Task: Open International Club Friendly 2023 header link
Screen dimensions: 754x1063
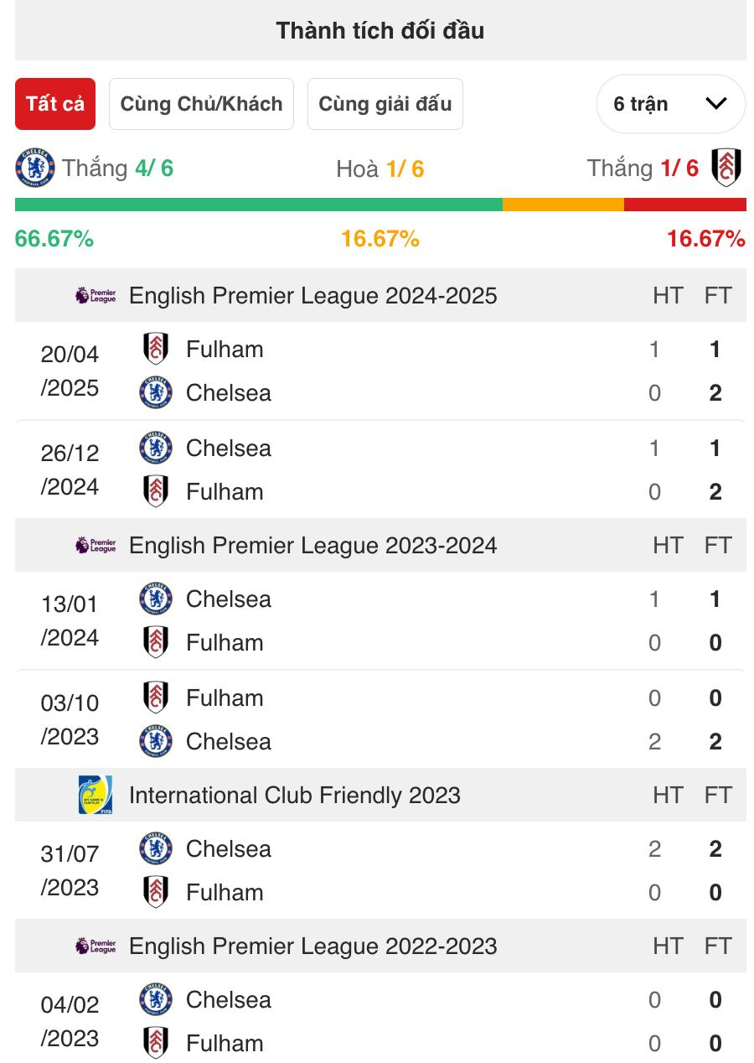Action: tap(295, 795)
